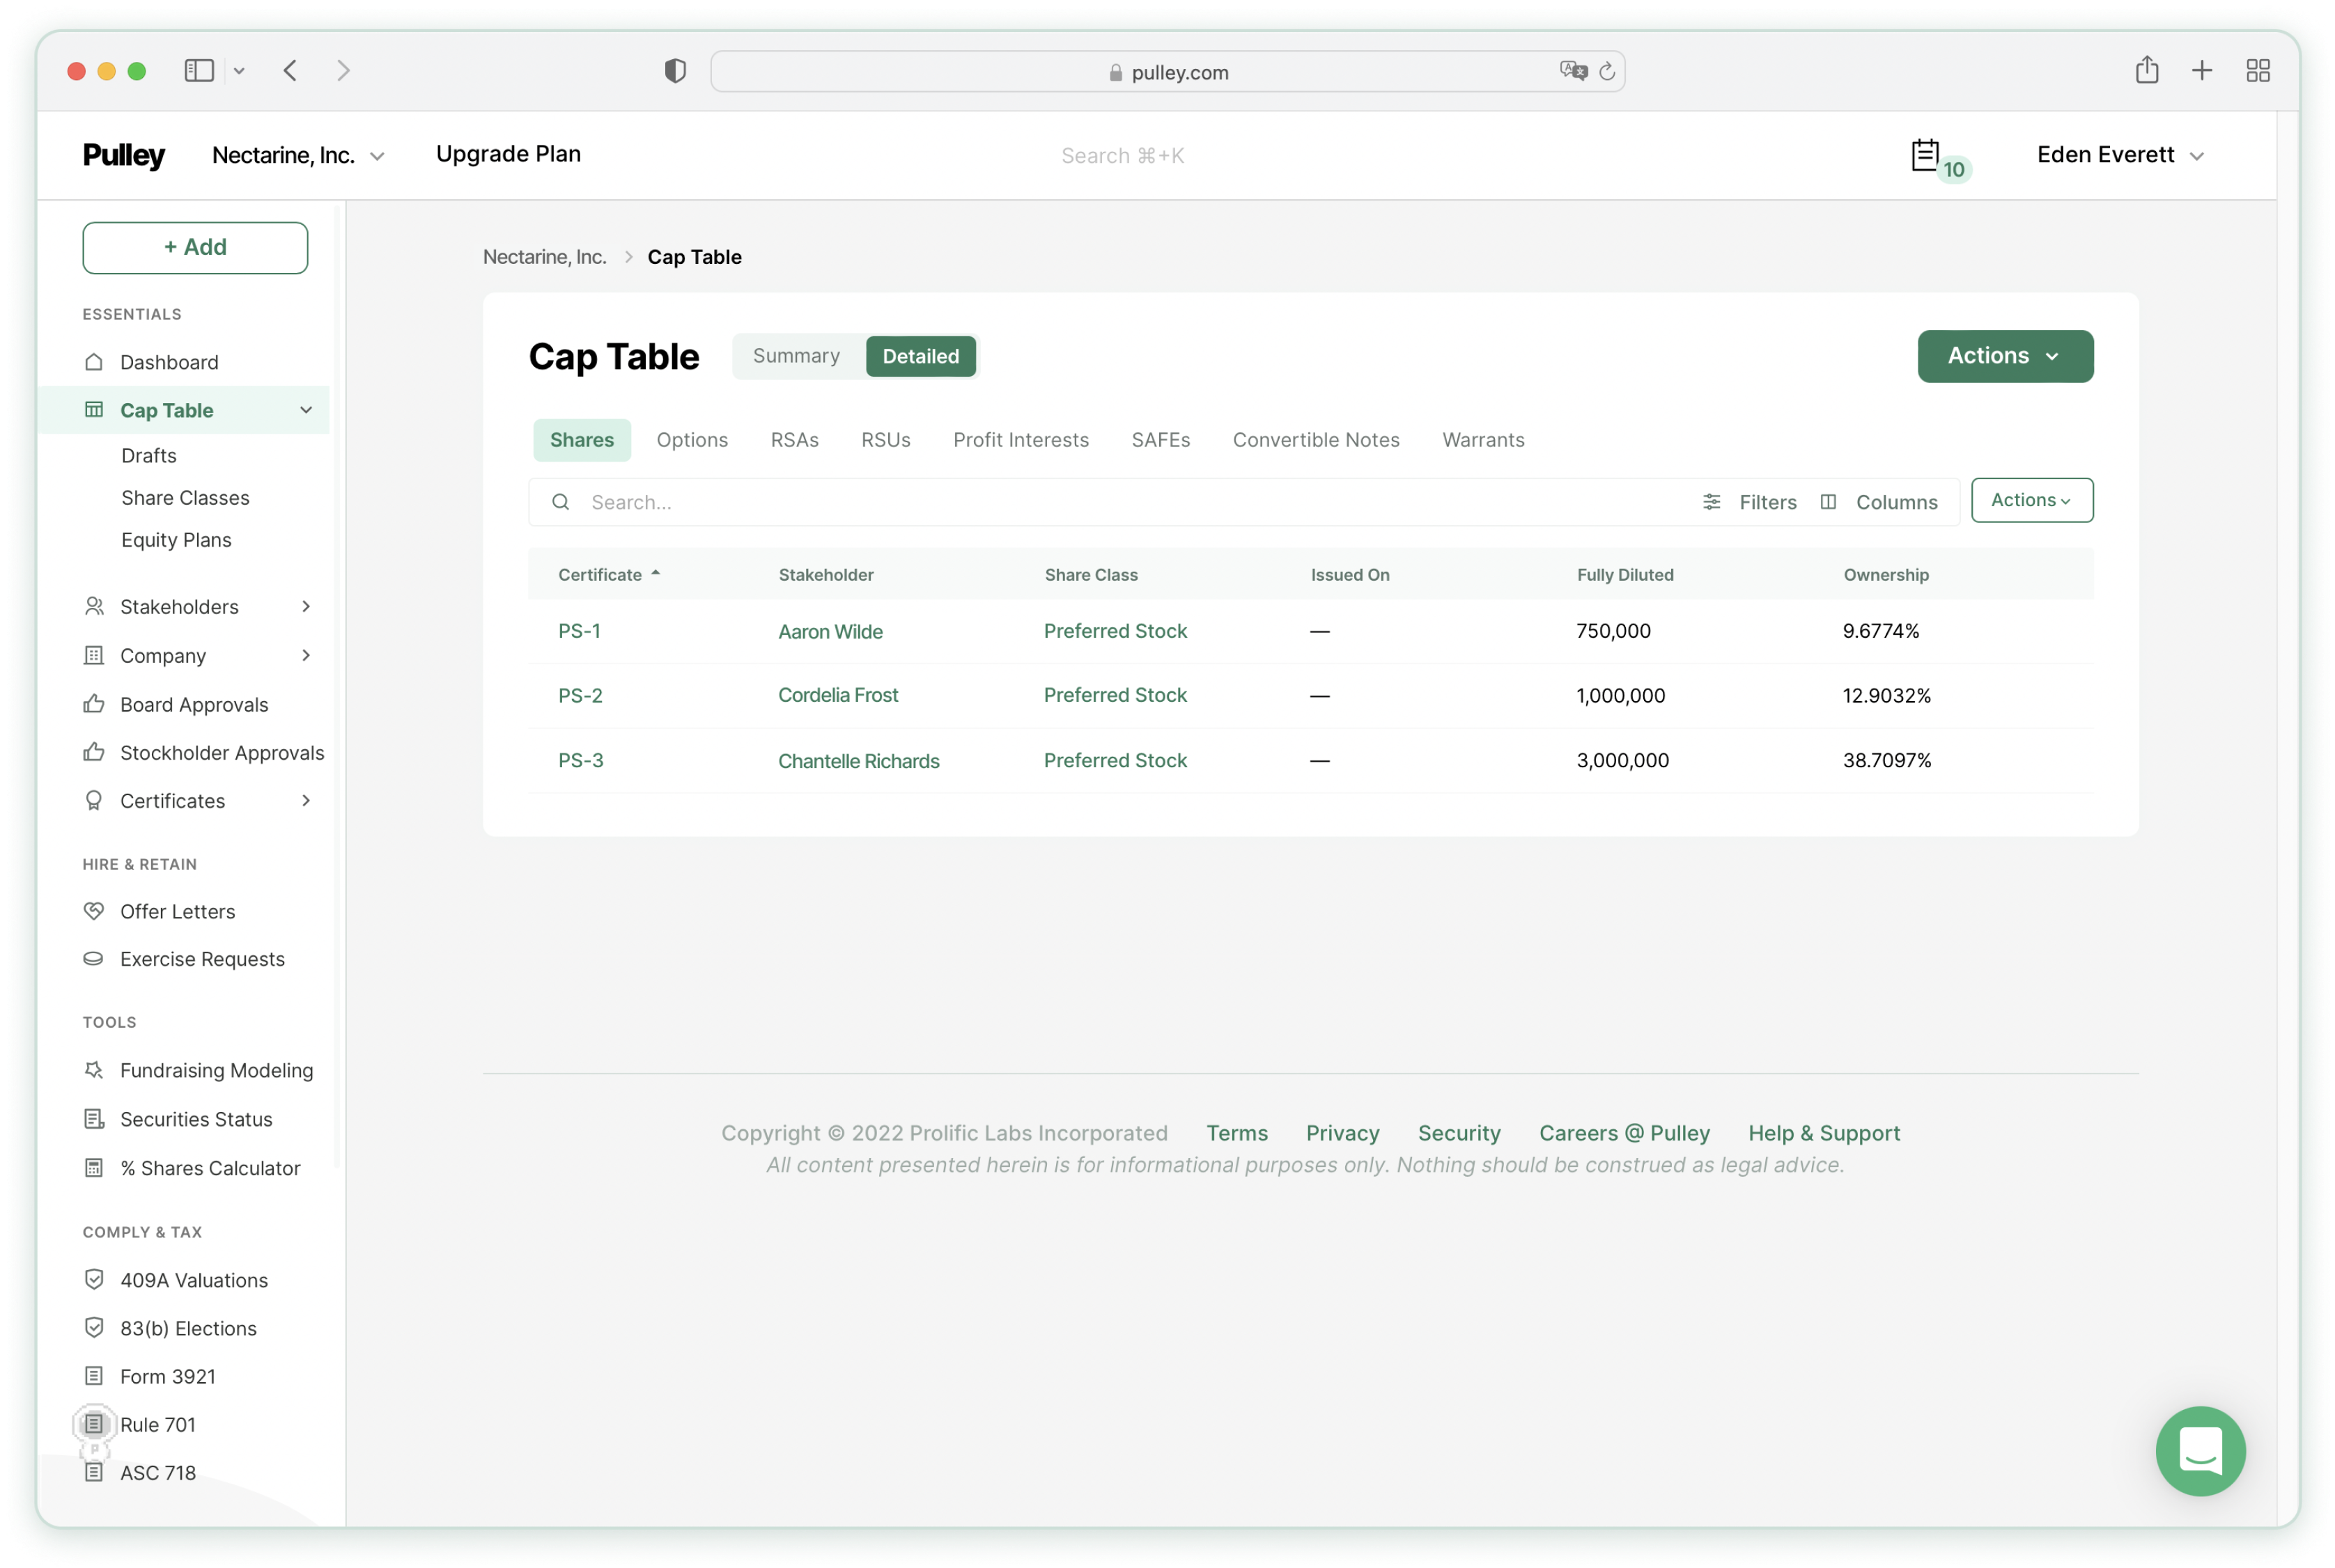The width and height of the screenshot is (2335, 1568).
Task: Click the Fundraising Modeling icon
Action: (x=94, y=1070)
